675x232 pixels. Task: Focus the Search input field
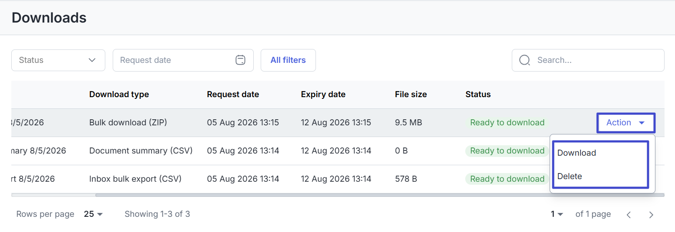[588, 60]
